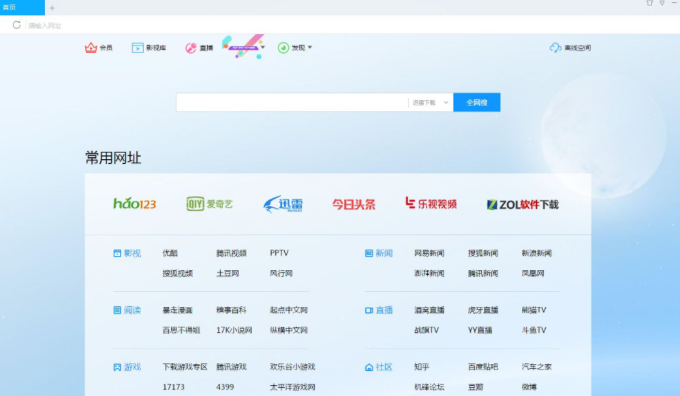Open the 腾讯新闻 link

pos(482,274)
